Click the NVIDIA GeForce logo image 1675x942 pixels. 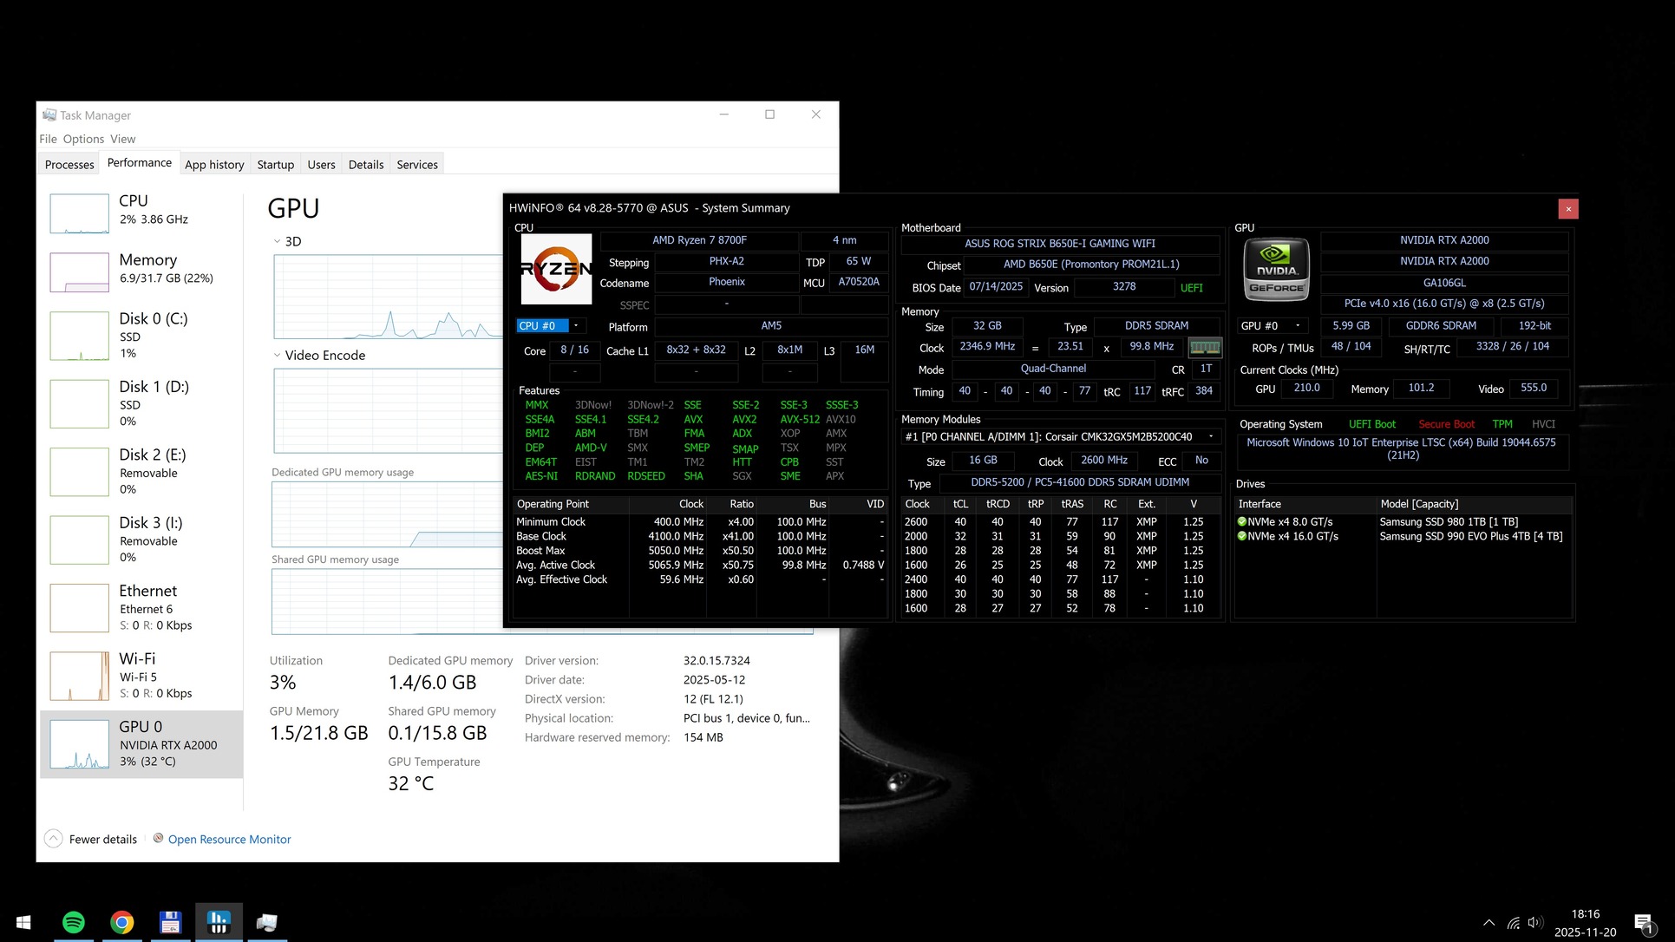point(1276,269)
